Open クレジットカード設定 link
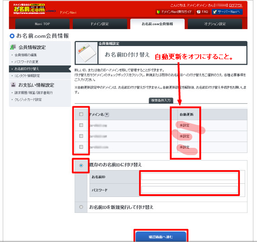The height and width of the screenshot is (242, 257). pyautogui.click(x=28, y=100)
